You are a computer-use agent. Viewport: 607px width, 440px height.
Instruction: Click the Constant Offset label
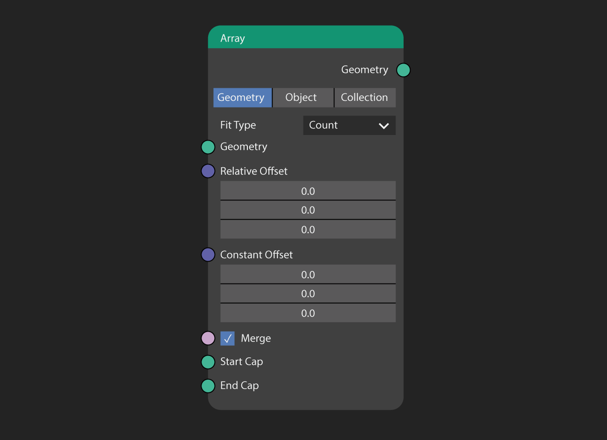pyautogui.click(x=256, y=255)
